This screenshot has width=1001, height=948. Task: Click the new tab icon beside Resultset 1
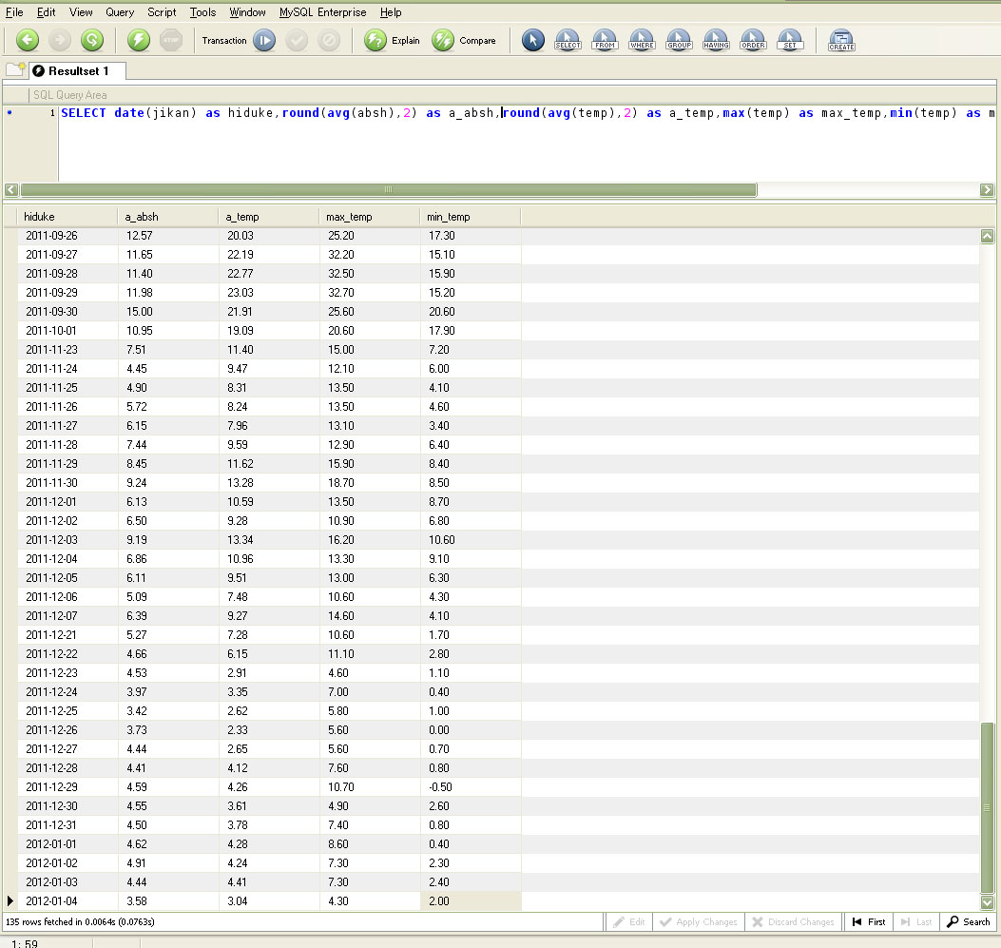[x=15, y=69]
